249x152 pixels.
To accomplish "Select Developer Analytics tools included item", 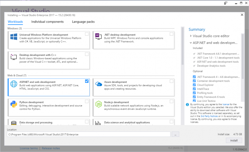I will 211,66.
